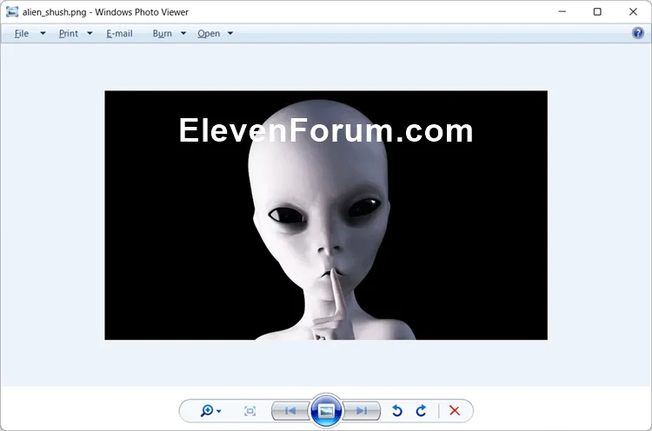Image resolution: width=652 pixels, height=431 pixels.
Task: Open the Burn menu
Action: [163, 34]
